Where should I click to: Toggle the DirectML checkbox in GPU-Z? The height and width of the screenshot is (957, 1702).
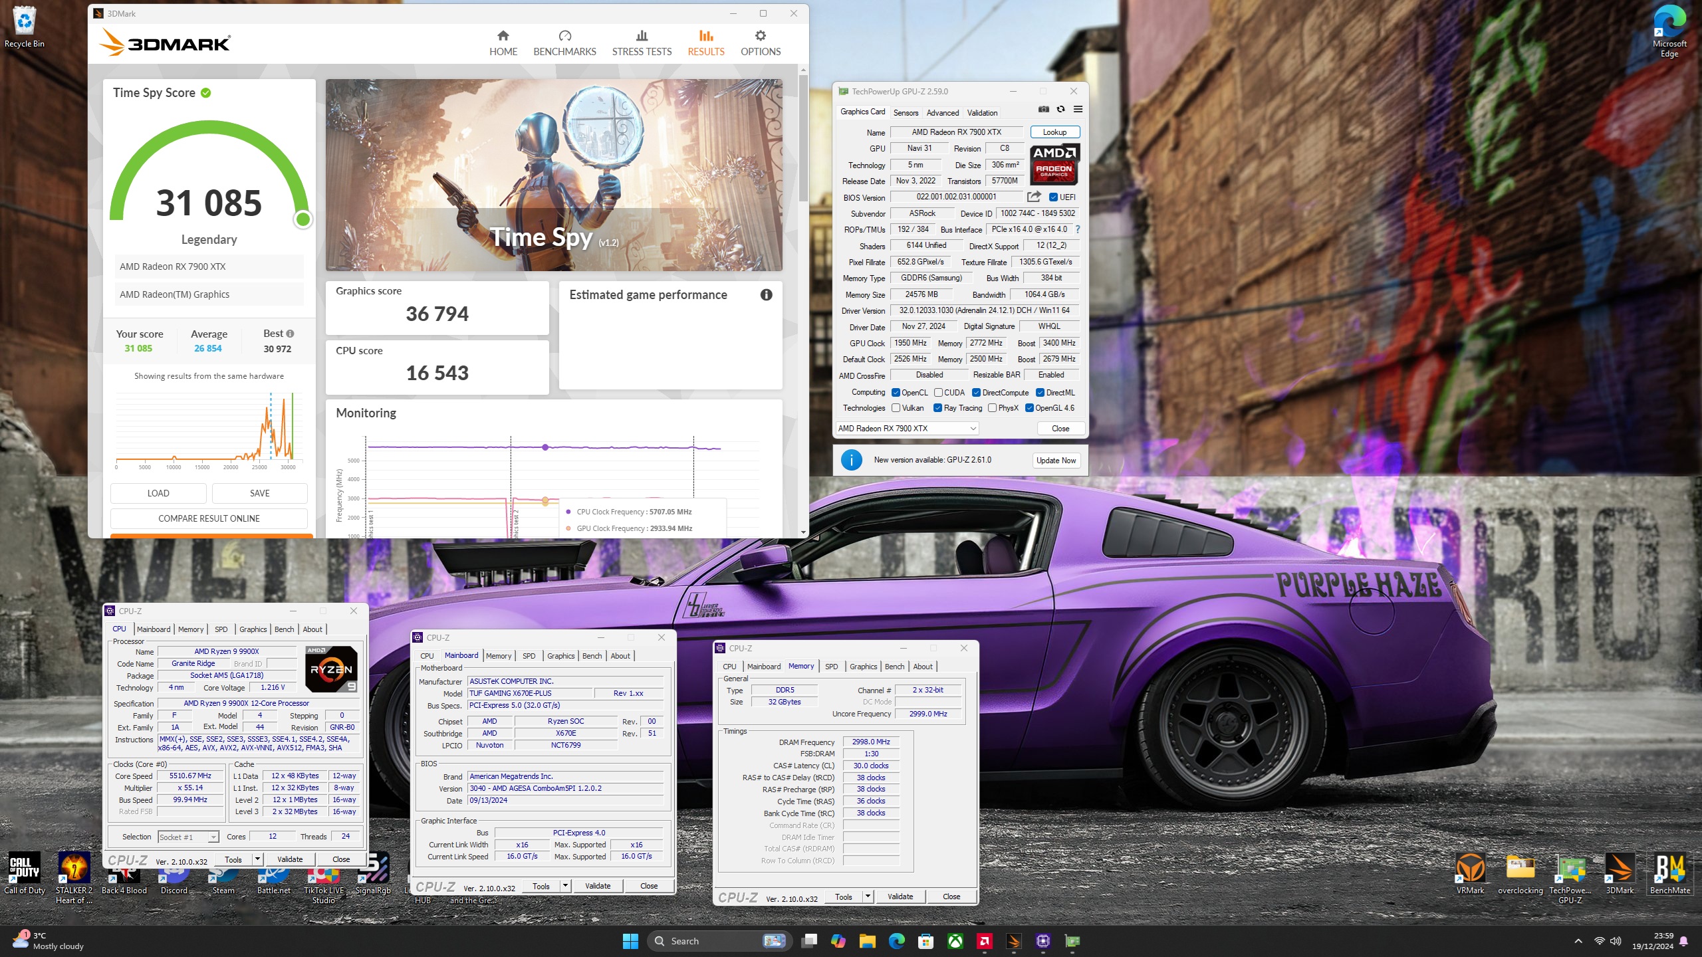[1040, 393]
